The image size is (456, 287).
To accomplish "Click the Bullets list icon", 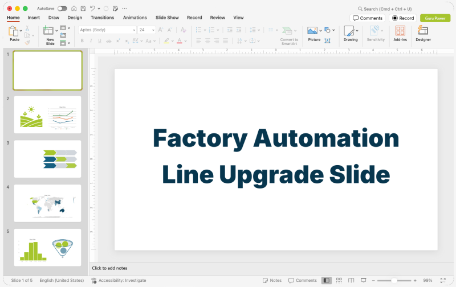I will coord(199,30).
